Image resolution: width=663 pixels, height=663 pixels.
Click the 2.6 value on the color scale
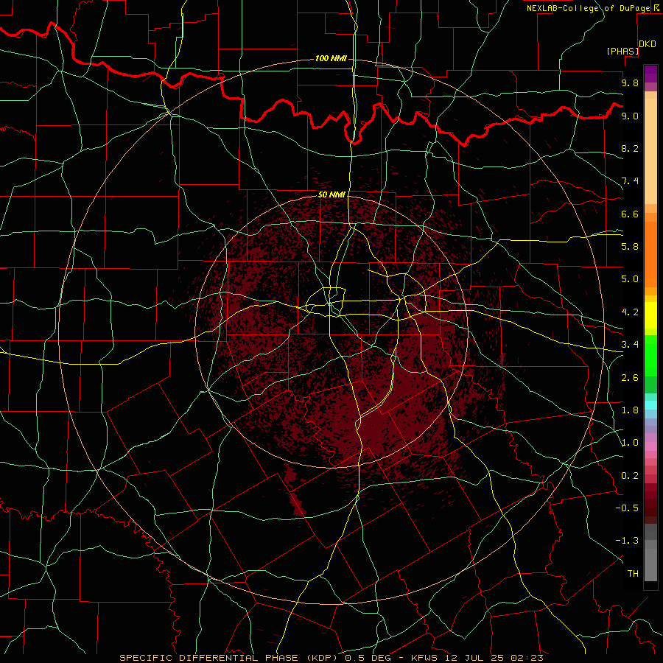tap(630, 378)
